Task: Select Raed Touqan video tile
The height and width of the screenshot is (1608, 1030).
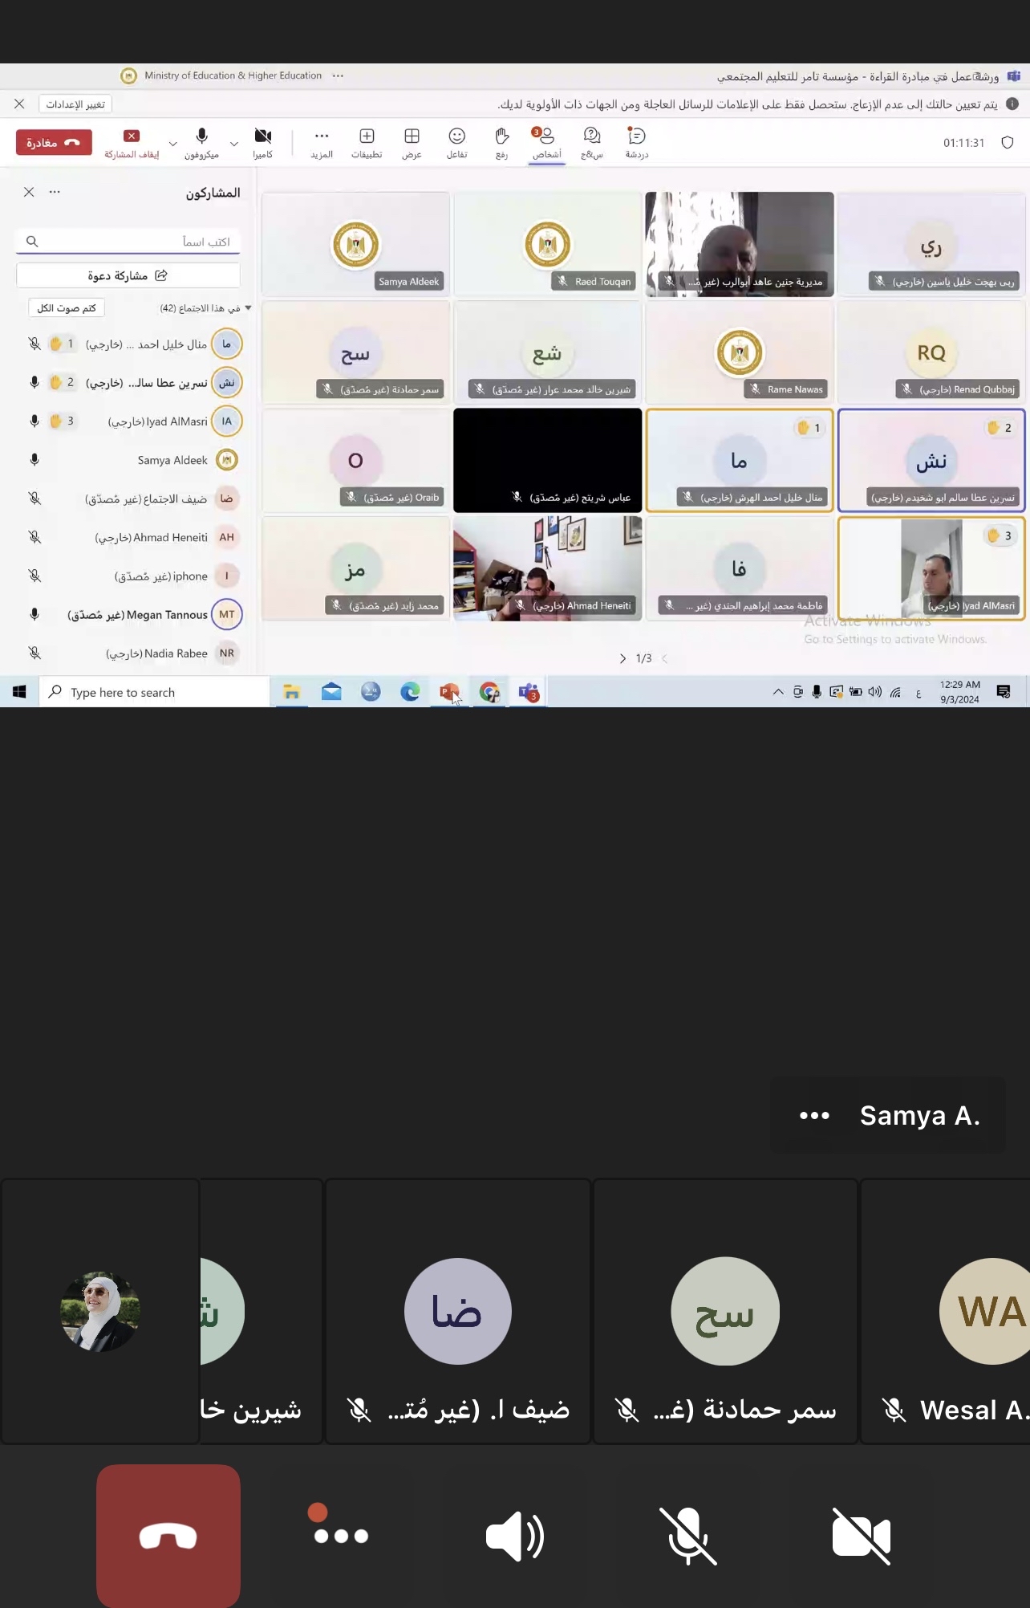Action: click(x=548, y=244)
